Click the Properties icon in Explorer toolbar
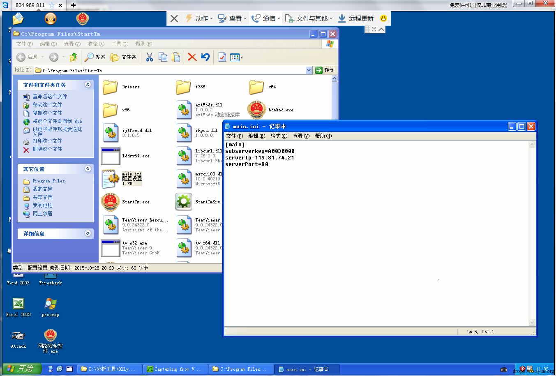 click(x=222, y=57)
